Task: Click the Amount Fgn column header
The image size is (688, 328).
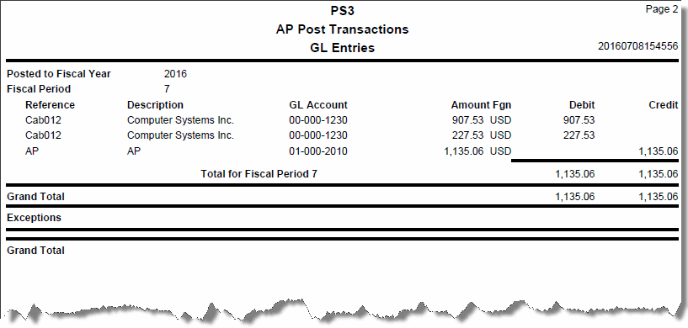Action: [481, 105]
